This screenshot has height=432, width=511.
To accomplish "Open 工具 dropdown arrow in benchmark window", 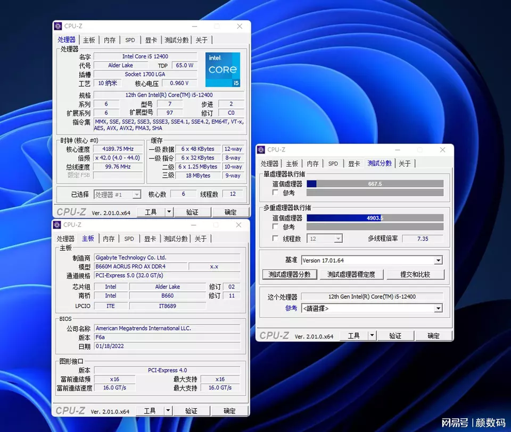I will [x=372, y=335].
